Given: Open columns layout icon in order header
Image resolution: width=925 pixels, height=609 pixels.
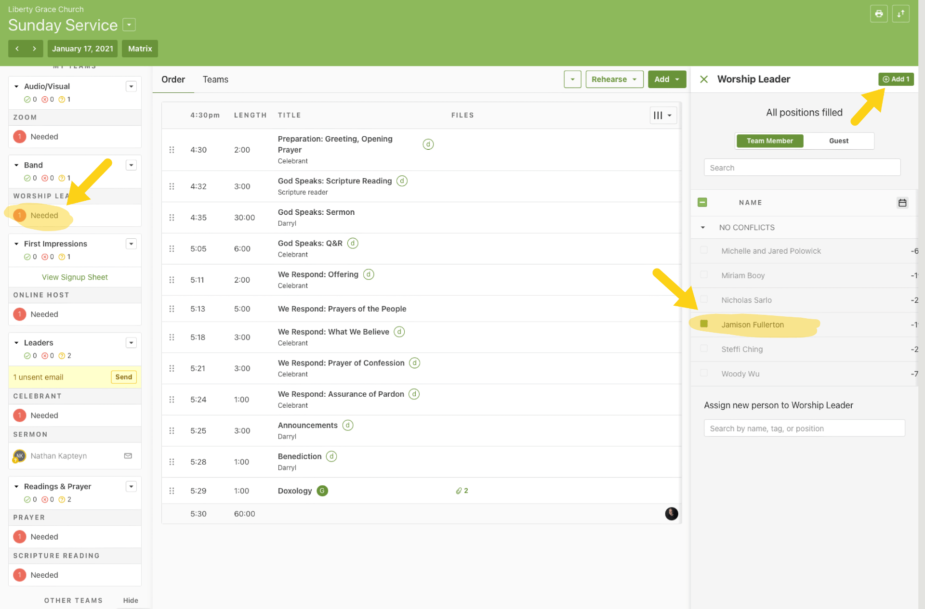Looking at the screenshot, I should (x=662, y=116).
